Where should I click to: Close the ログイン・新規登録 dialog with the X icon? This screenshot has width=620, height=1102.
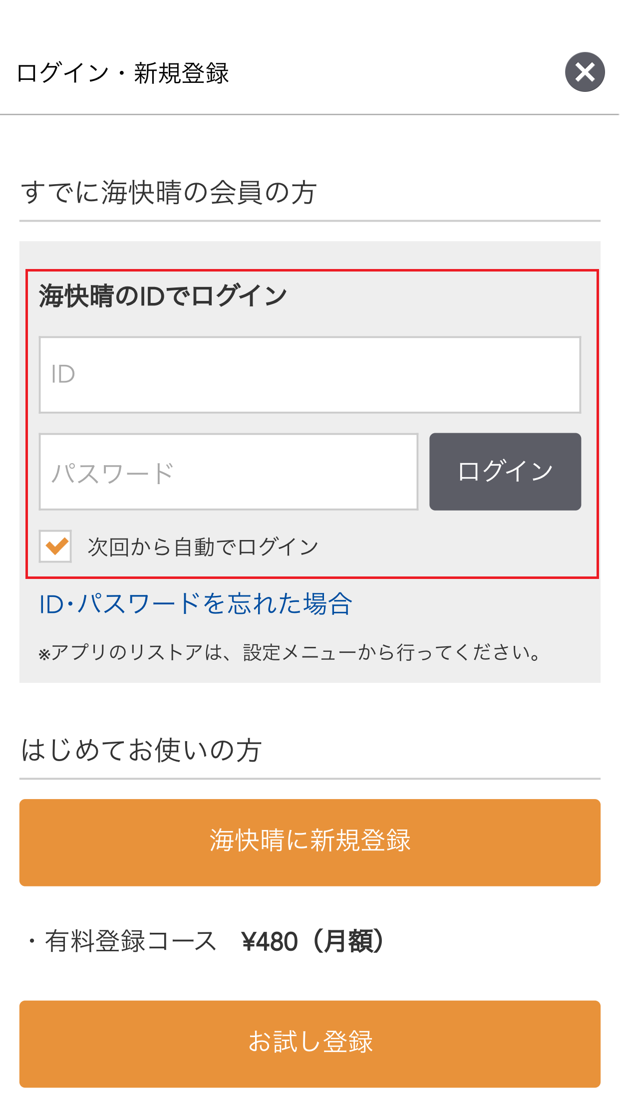(x=585, y=72)
